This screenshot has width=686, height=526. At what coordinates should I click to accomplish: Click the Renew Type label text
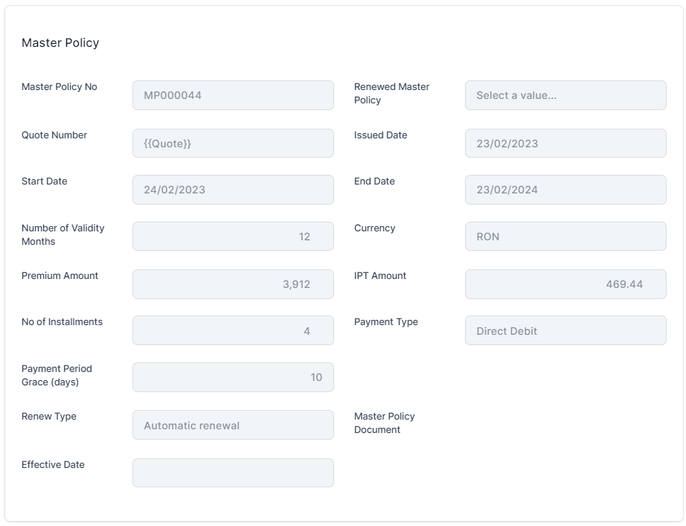pyautogui.click(x=49, y=417)
